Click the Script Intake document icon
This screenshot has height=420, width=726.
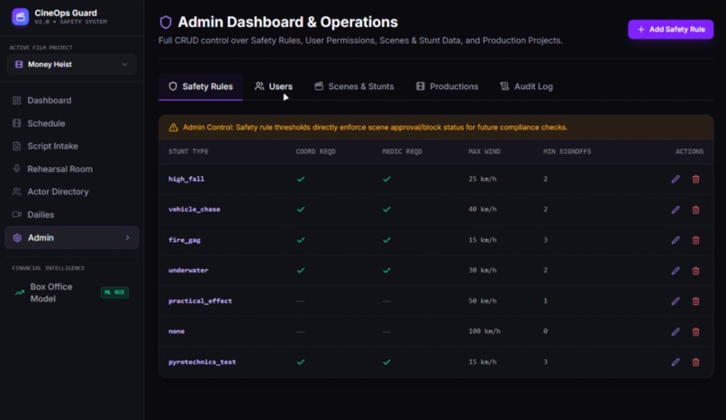click(x=17, y=146)
